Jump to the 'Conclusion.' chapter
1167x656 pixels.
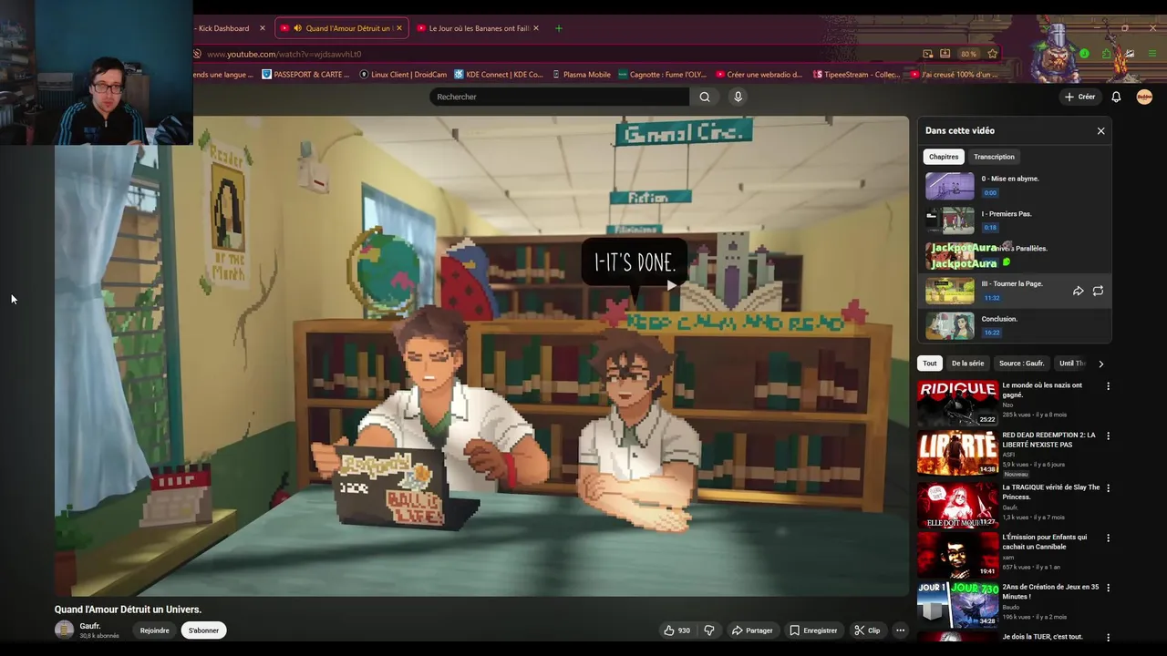1013,325
